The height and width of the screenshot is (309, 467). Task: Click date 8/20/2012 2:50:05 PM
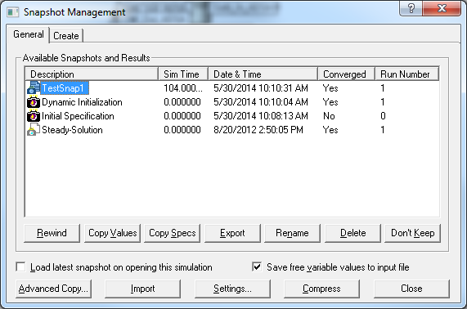coord(258,130)
